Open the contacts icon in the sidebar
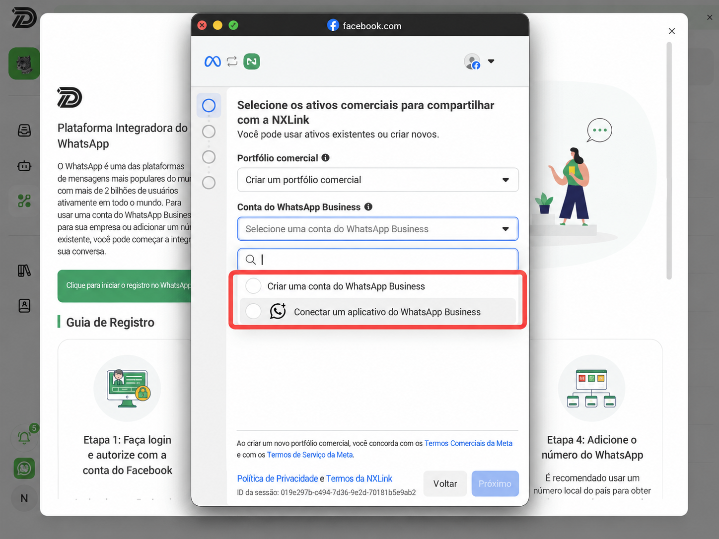 click(x=24, y=306)
